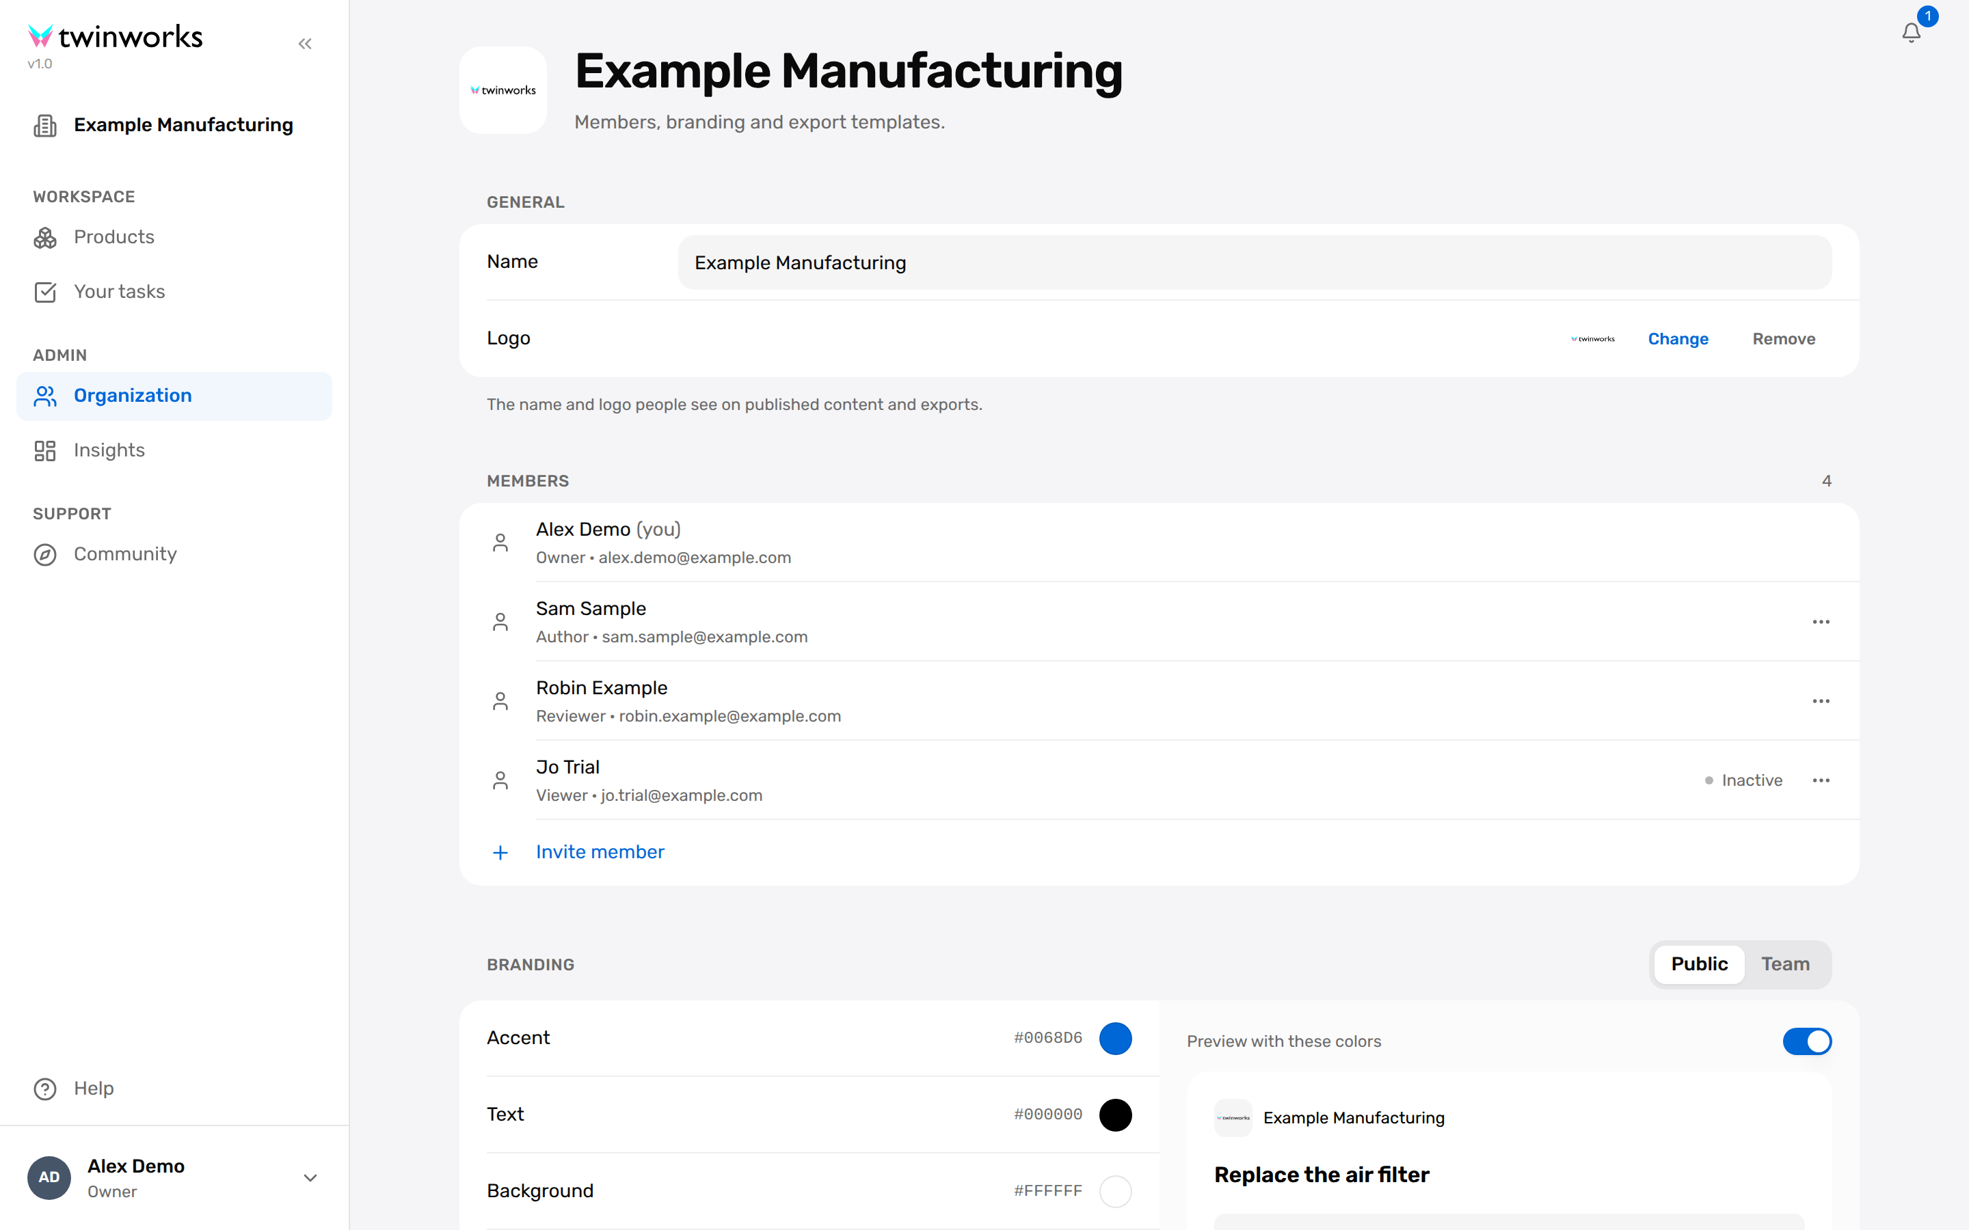This screenshot has width=1969, height=1230.
Task: Click Change to replace the logo
Action: coord(1678,339)
